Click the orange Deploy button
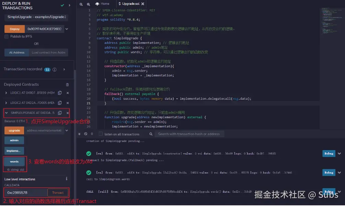The image size is (345, 206). point(14,29)
